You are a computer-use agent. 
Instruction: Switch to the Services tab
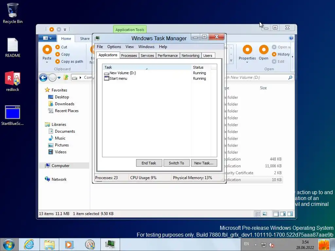coord(147,56)
